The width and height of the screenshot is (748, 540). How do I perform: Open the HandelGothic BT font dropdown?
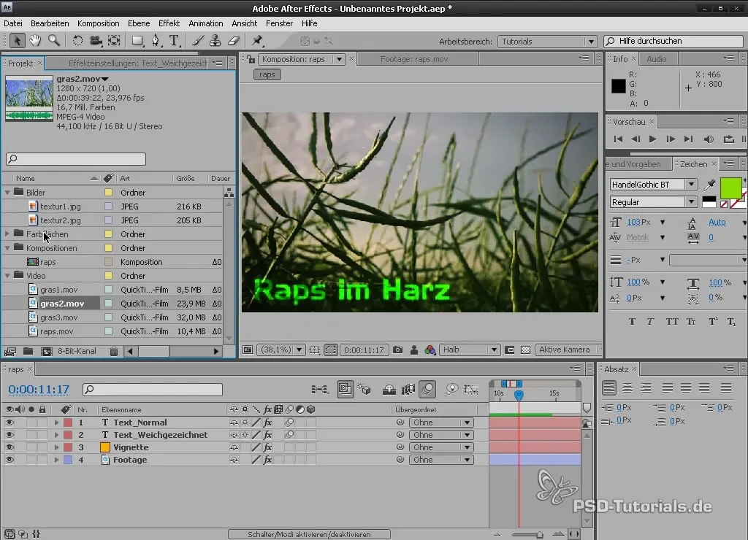654,185
